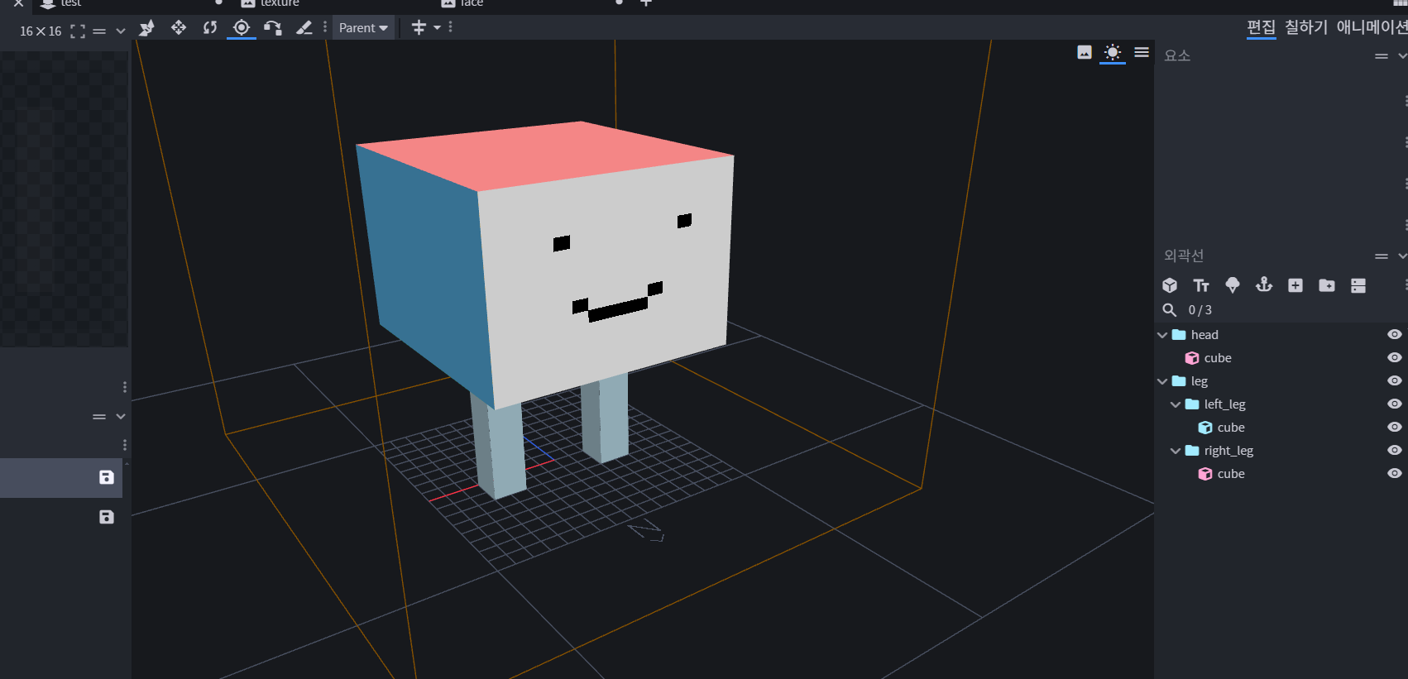Select the Move tool with four-way arrows
This screenshot has width=1408, height=679.
click(x=179, y=28)
